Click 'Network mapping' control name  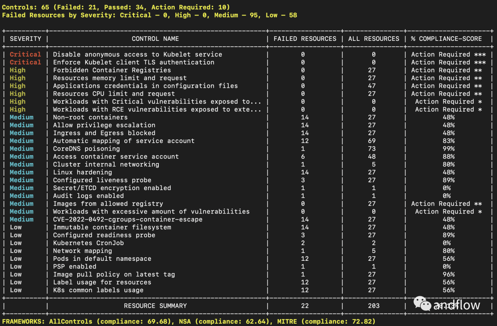tap(82, 251)
